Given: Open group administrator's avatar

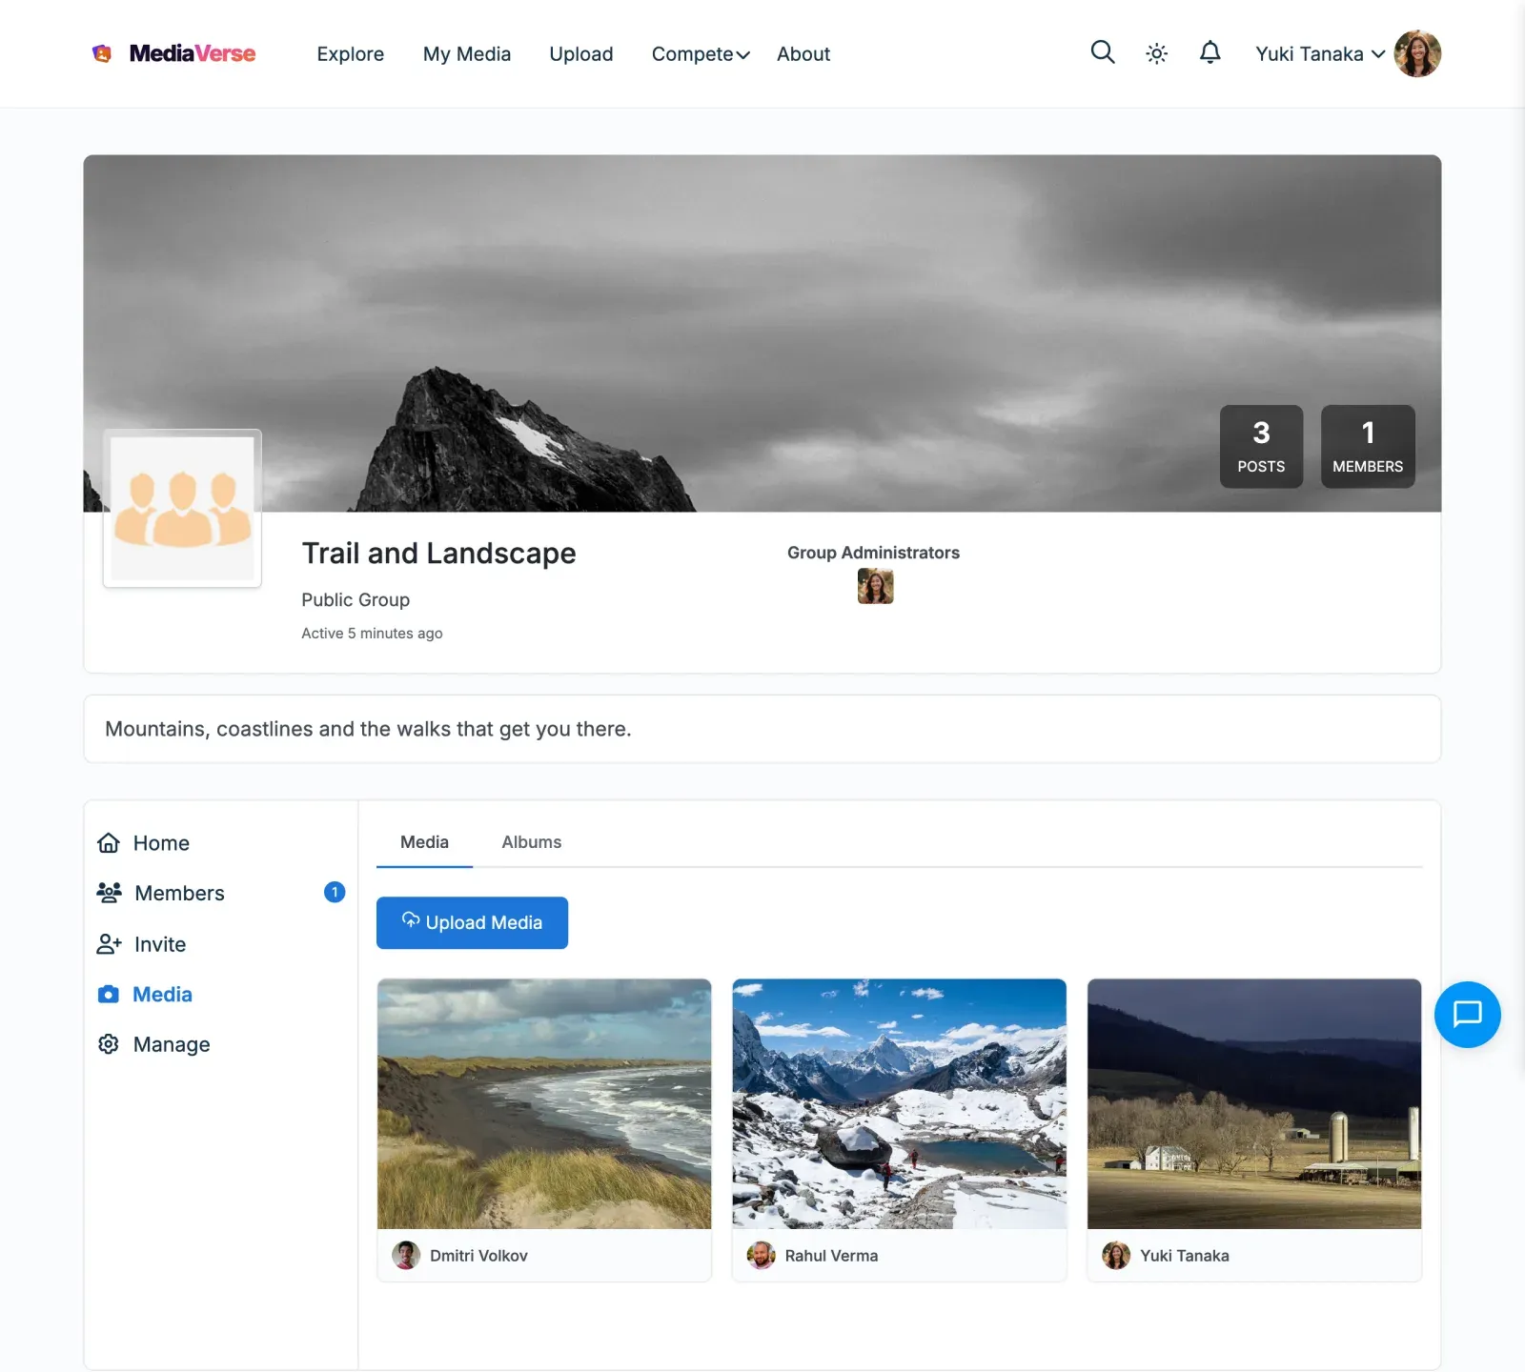Looking at the screenshot, I should point(875,586).
